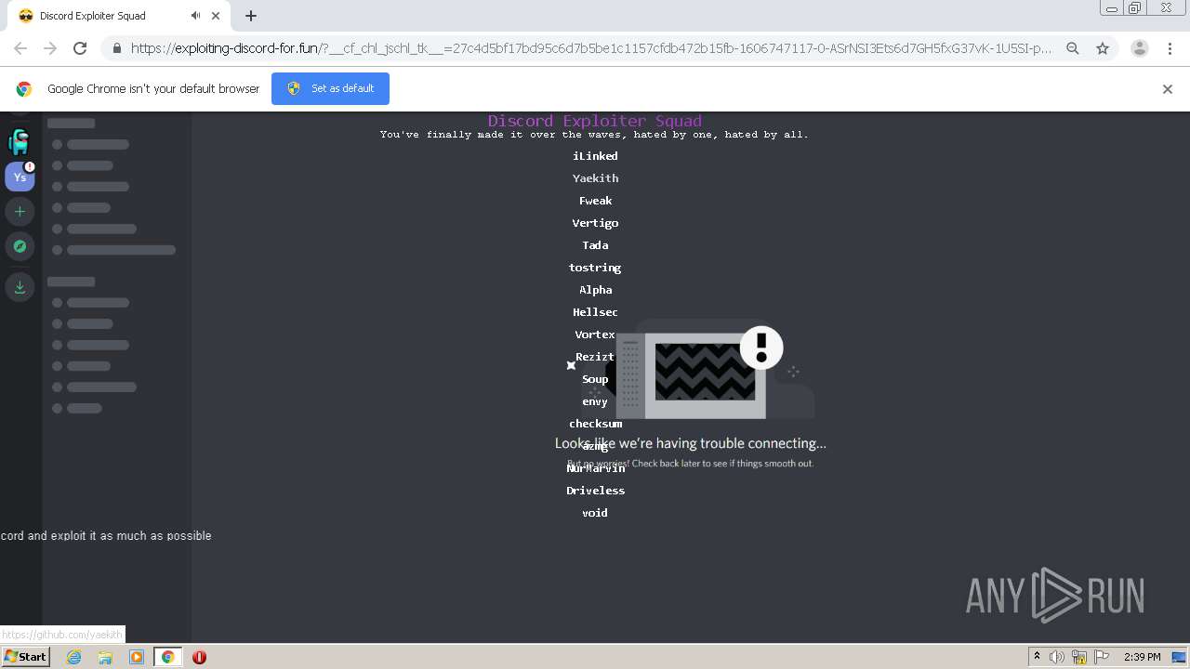
Task: Open the Soup link
Action: point(595,379)
